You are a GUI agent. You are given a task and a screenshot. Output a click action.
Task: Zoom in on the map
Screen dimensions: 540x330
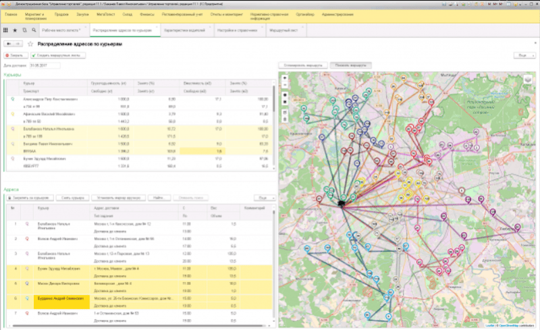(284, 78)
